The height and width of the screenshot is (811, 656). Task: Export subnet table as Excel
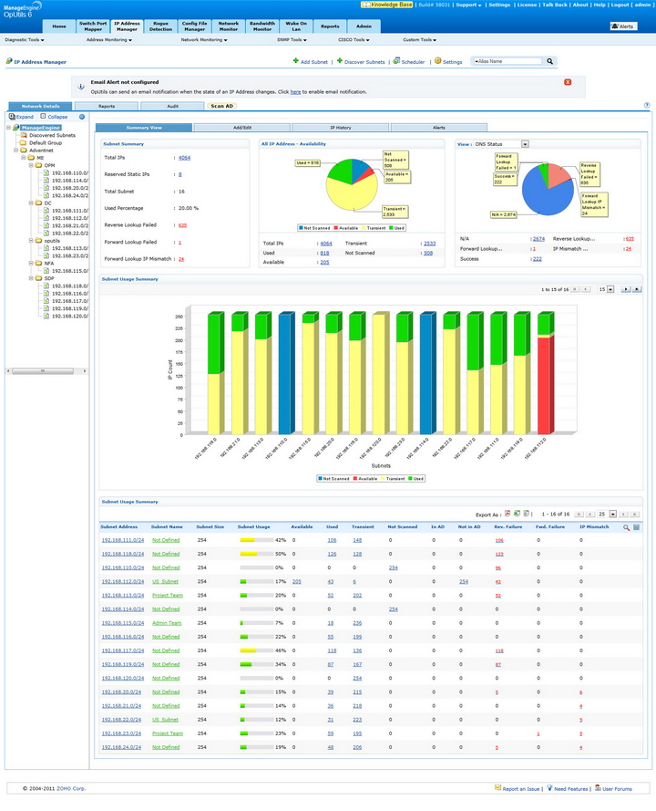(517, 515)
